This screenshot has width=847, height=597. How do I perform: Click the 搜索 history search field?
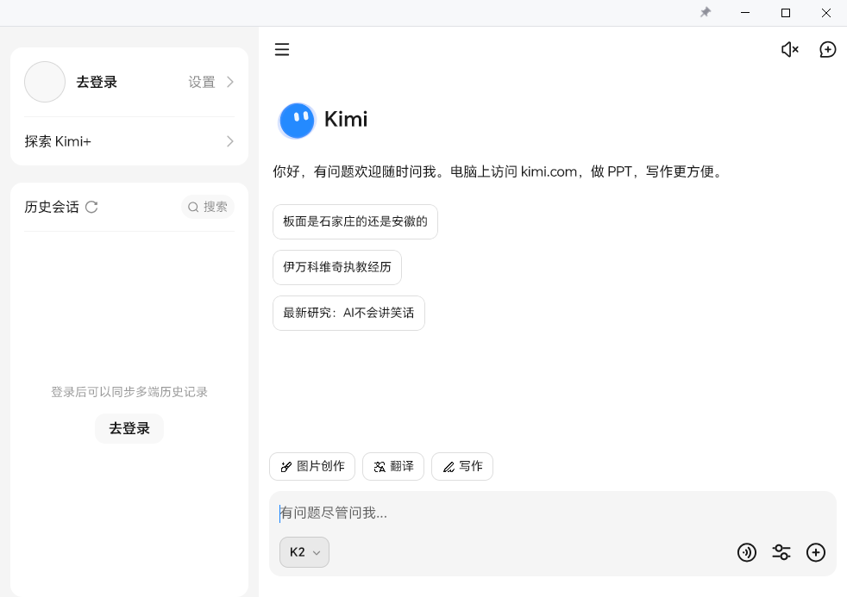point(207,207)
